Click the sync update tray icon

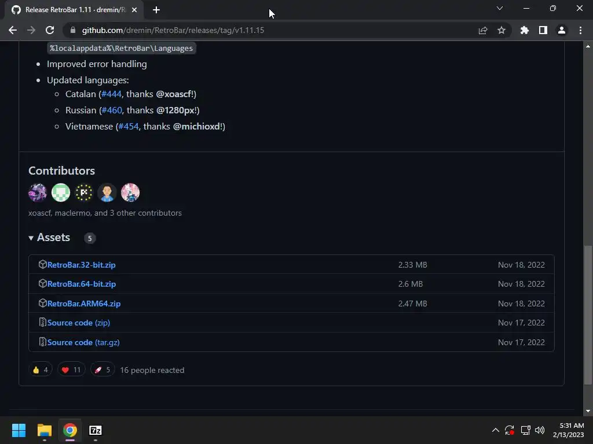510,430
